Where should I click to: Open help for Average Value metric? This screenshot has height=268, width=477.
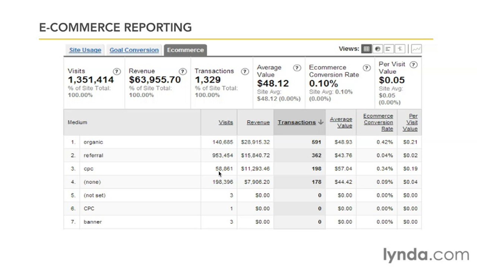297,68
